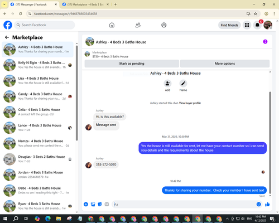Open the Groups icon in top navigation
The width and height of the screenshot is (279, 223).
(164, 25)
